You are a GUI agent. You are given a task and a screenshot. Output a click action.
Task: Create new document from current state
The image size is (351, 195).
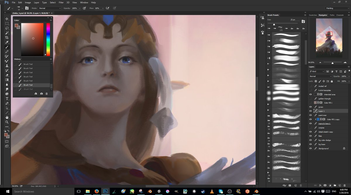coord(36,94)
